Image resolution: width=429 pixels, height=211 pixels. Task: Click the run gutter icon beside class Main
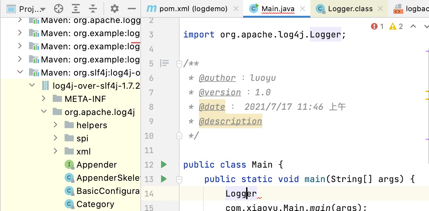[164, 164]
